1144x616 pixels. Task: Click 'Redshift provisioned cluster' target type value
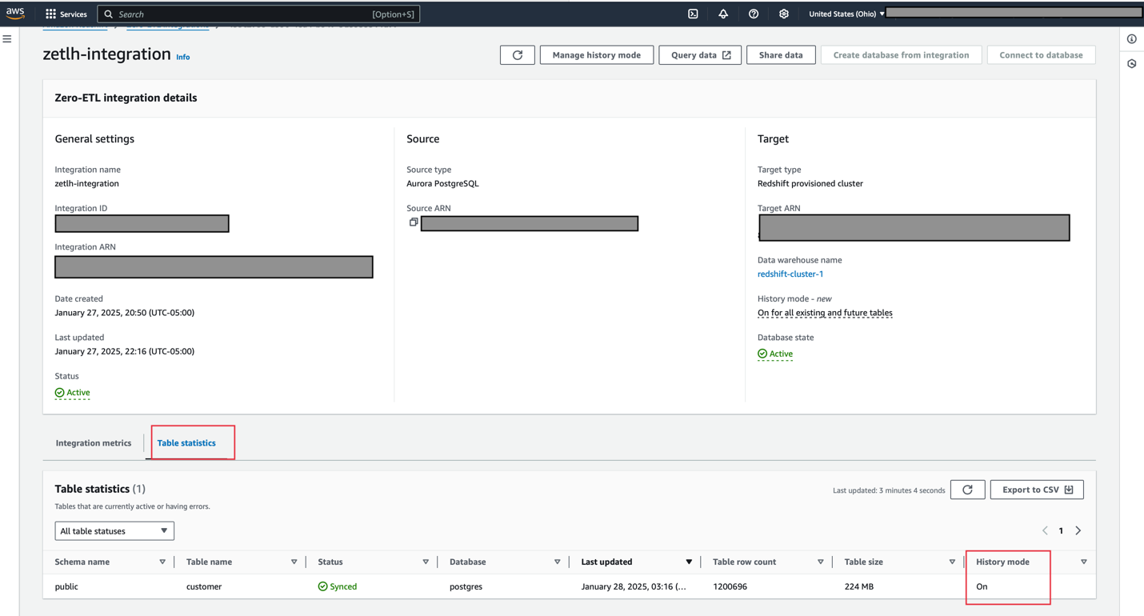pyautogui.click(x=810, y=183)
